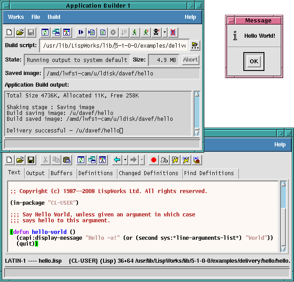Click build-using-editor-script icon with arrow and page
This screenshot has height=282, width=294.
[92, 32]
